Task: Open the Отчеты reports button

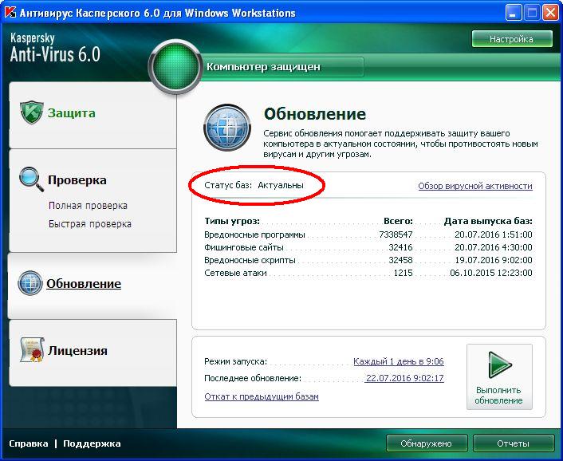Action: tap(513, 443)
